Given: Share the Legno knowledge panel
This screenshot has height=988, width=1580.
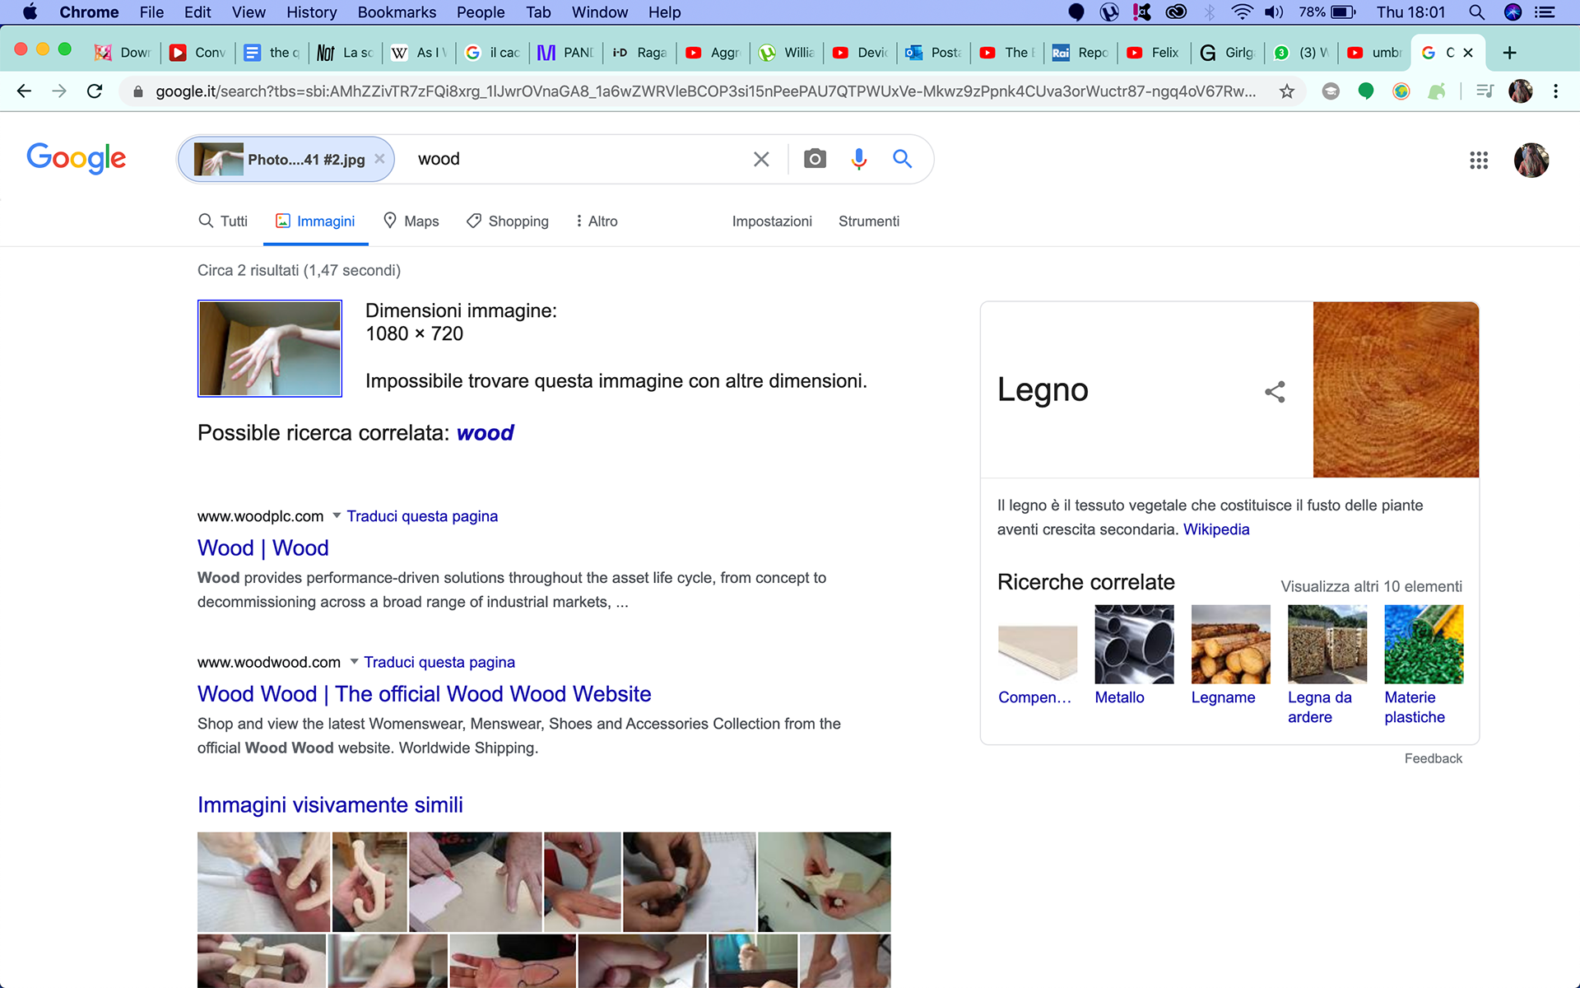Looking at the screenshot, I should (x=1275, y=392).
